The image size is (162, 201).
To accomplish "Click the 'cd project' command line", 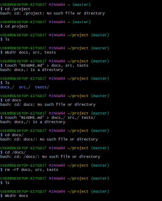I will pos(14,26).
